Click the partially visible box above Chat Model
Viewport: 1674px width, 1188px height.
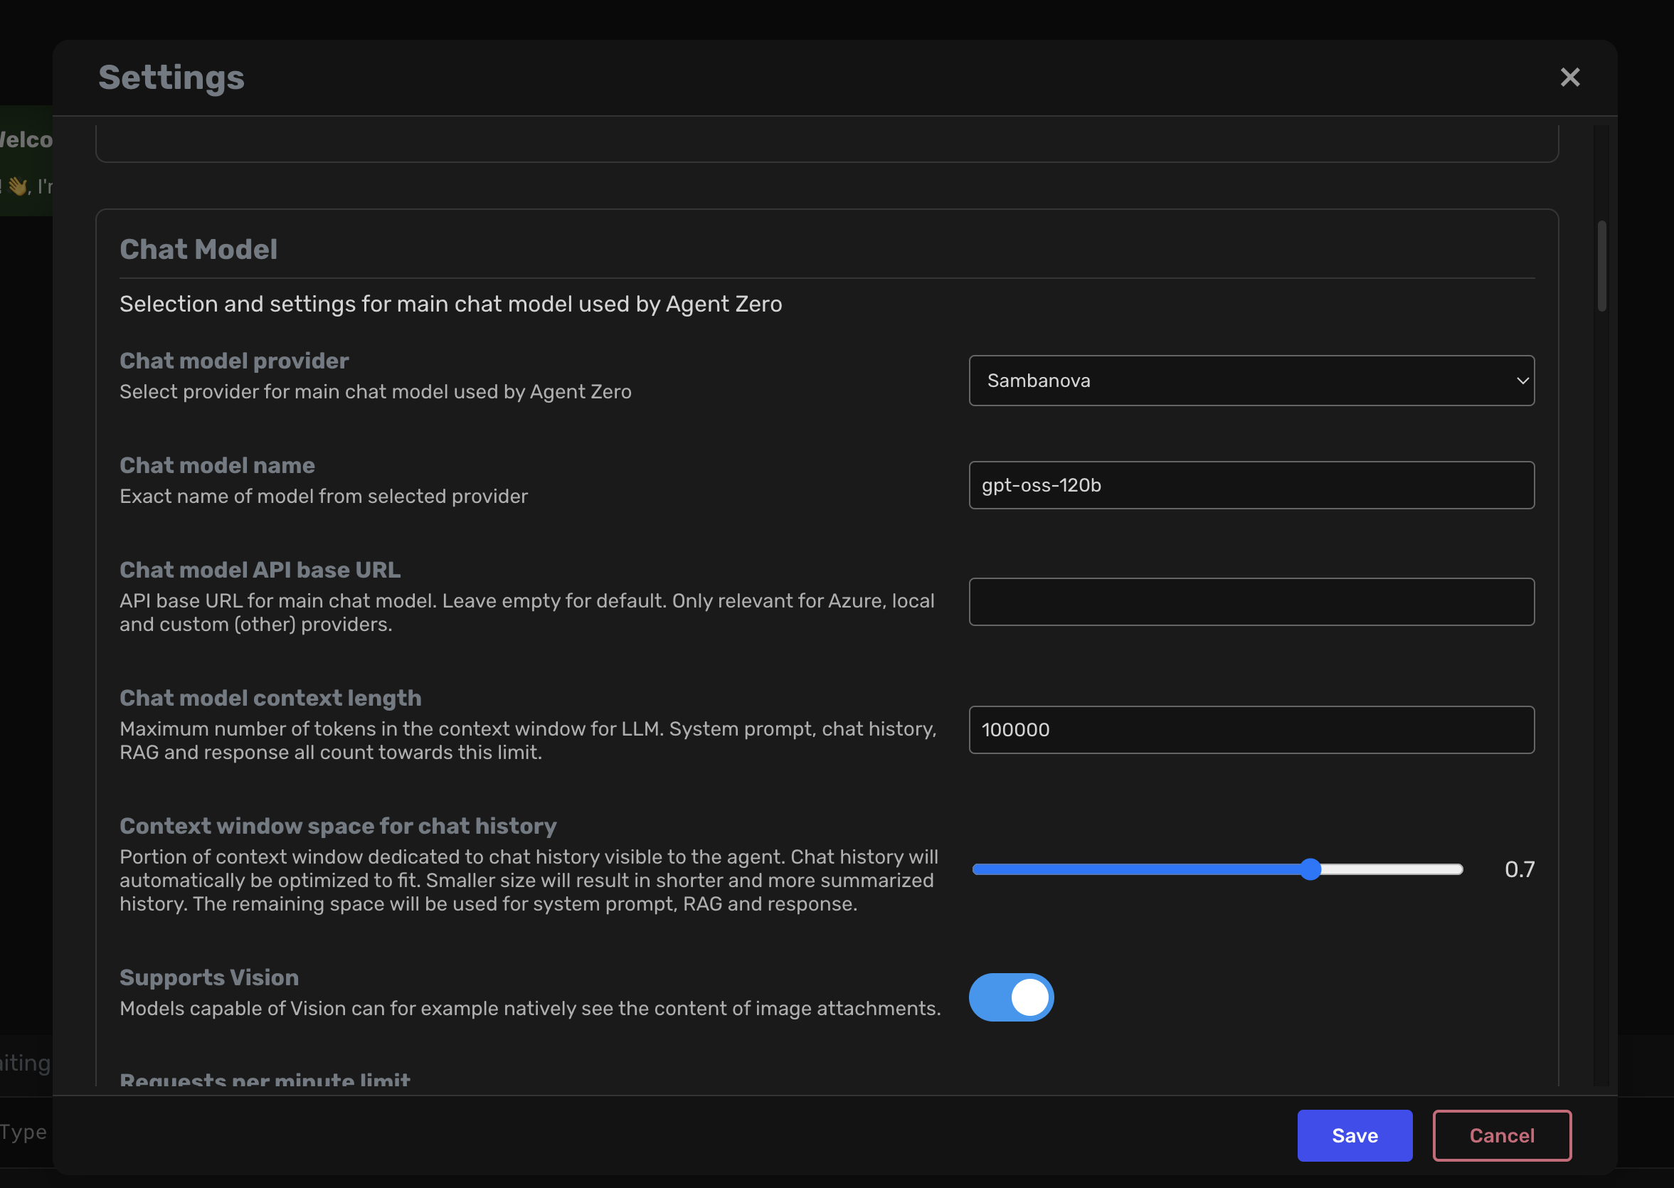pos(827,143)
